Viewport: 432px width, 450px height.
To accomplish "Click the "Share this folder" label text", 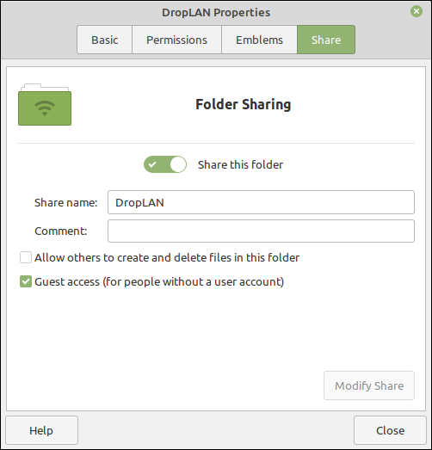I will point(240,164).
